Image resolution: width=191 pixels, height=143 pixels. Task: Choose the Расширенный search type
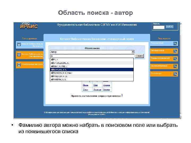164,51
